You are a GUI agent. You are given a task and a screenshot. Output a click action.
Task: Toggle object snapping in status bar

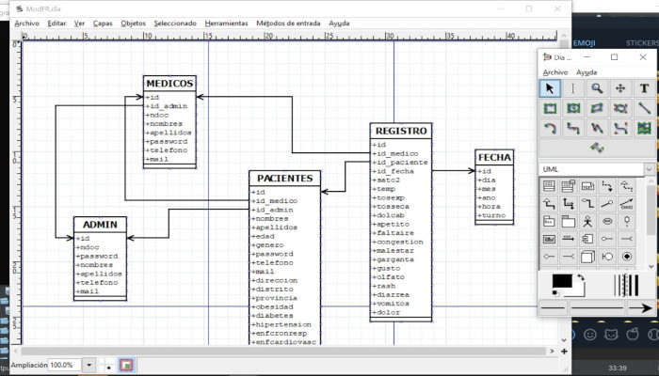tap(126, 365)
